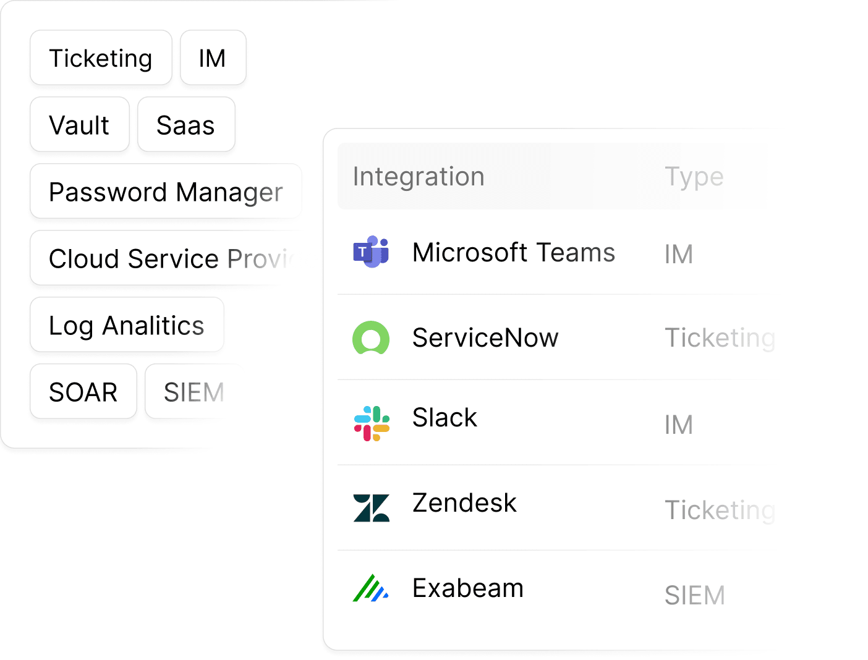Image resolution: width=868 pixels, height=660 pixels.
Task: Select the ServiceNow green circle icon
Action: pyautogui.click(x=372, y=338)
